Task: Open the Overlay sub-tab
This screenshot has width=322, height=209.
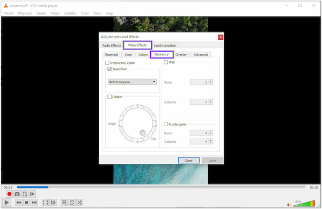Action: point(181,55)
